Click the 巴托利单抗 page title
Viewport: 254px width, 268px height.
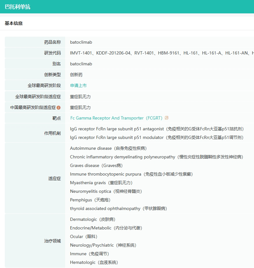click(x=18, y=7)
